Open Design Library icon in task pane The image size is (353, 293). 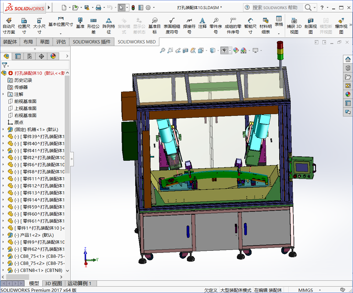coord(348,68)
